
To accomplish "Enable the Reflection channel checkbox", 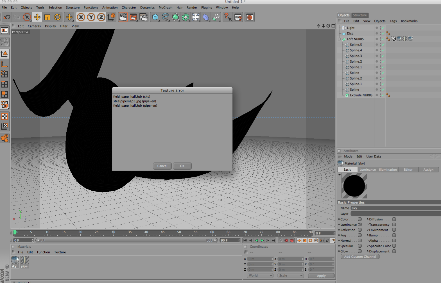I will pos(360,230).
